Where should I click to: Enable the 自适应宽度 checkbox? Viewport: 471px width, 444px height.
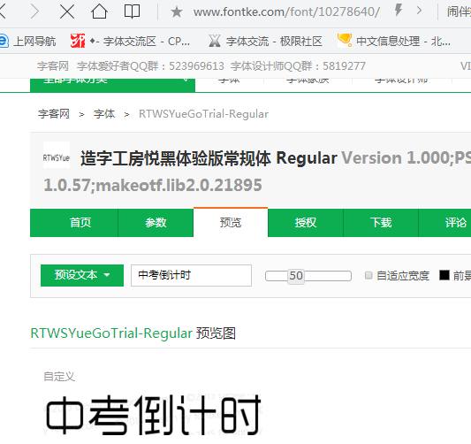pyautogui.click(x=368, y=275)
